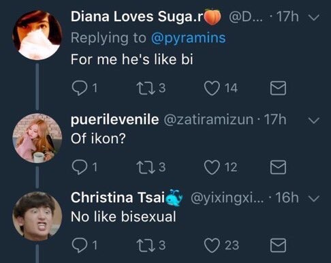Open options chevron on puerilevenile's tweet
Viewport: 331px width, 263px height.
[x=314, y=120]
